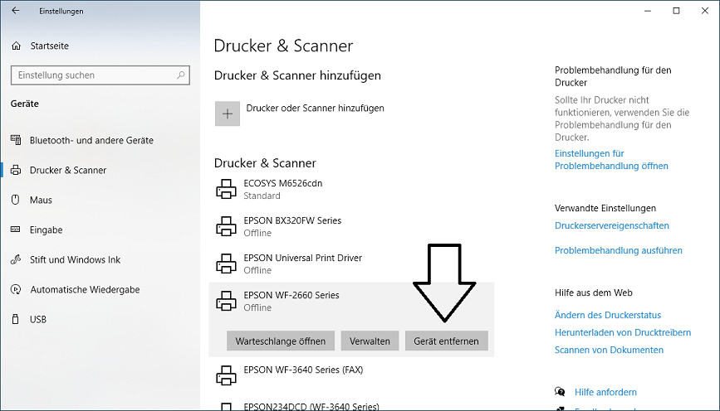The height and width of the screenshot is (411, 720).
Task: Open Druckerservereigenschaften link
Action: tap(612, 225)
